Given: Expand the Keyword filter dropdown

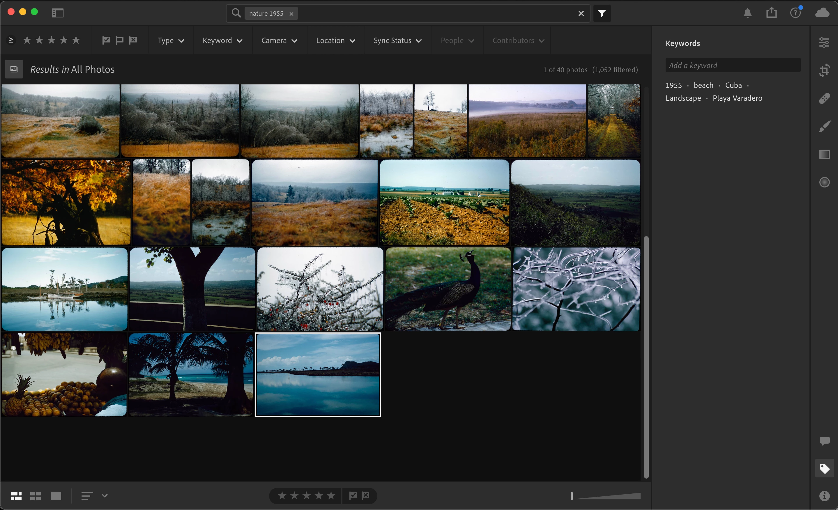Looking at the screenshot, I should coord(222,40).
